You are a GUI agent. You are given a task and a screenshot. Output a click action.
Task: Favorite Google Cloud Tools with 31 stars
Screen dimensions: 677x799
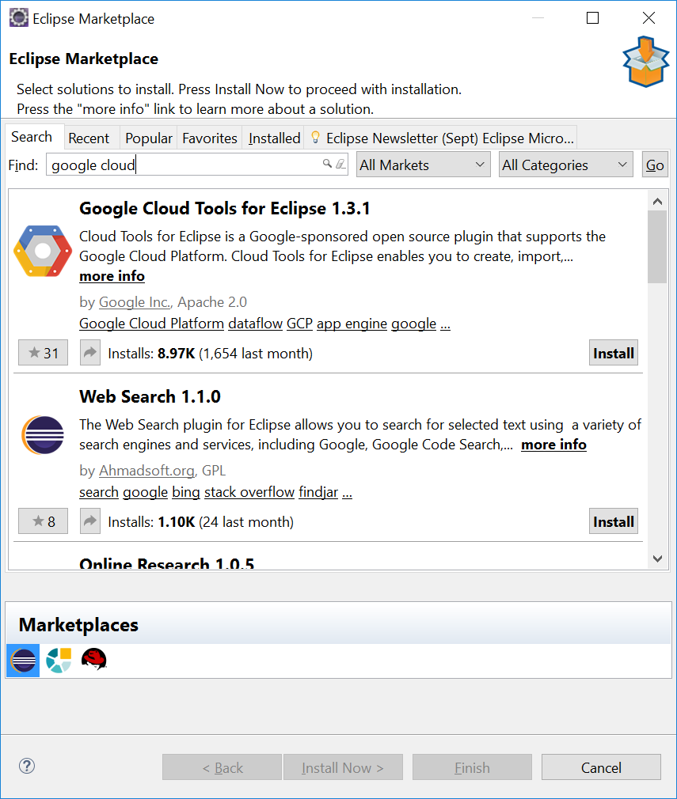tap(43, 353)
